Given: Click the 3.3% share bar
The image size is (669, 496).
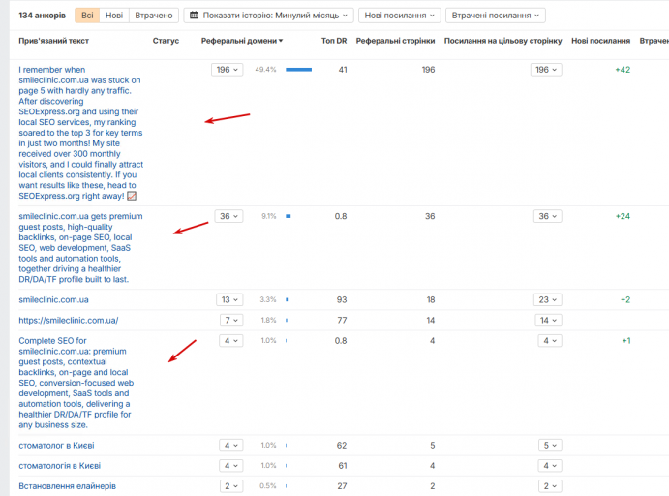Looking at the screenshot, I should tap(287, 299).
